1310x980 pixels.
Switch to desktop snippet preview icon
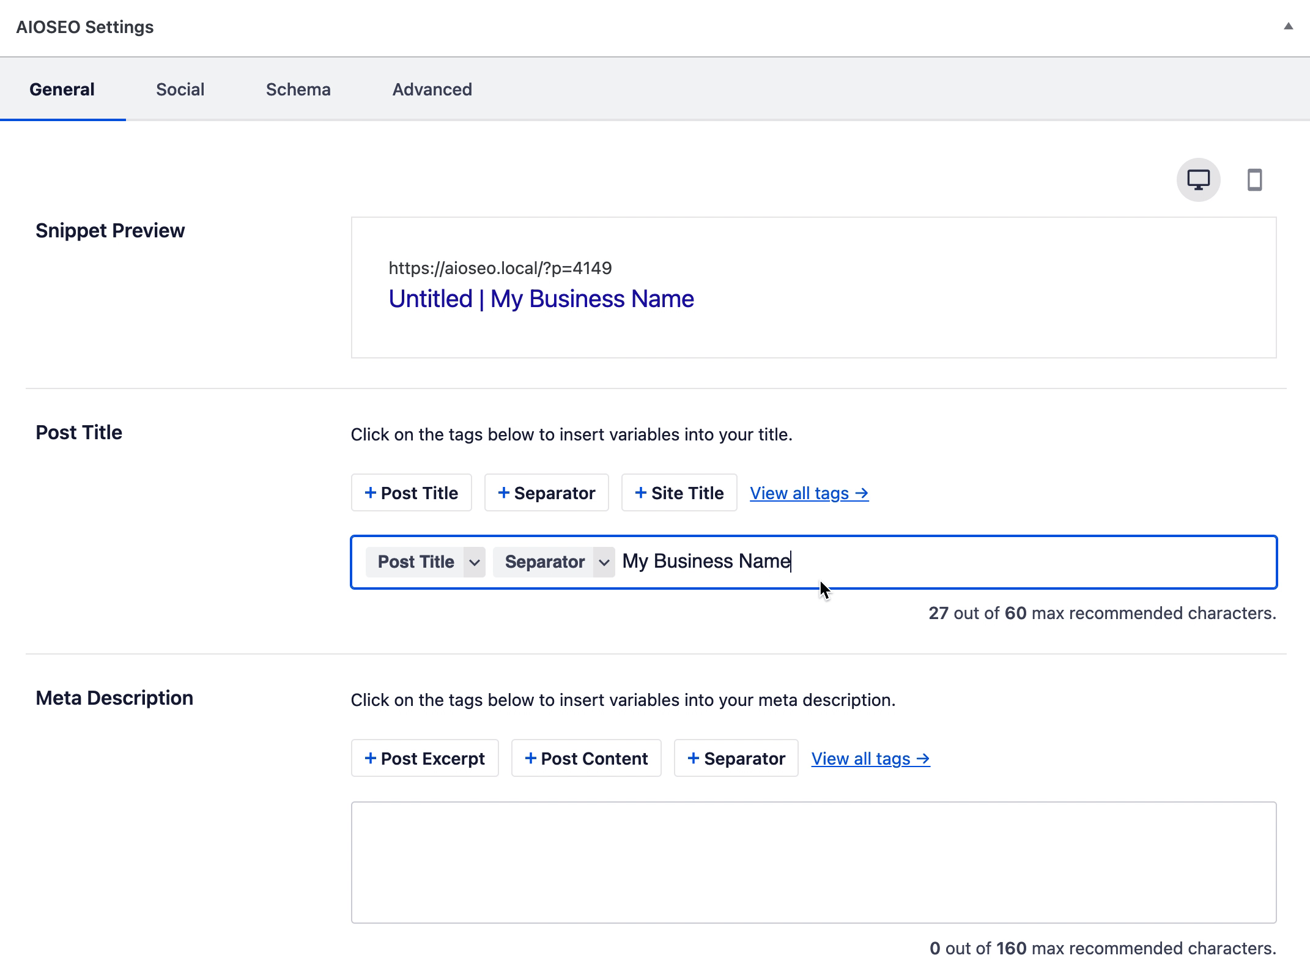pos(1198,180)
